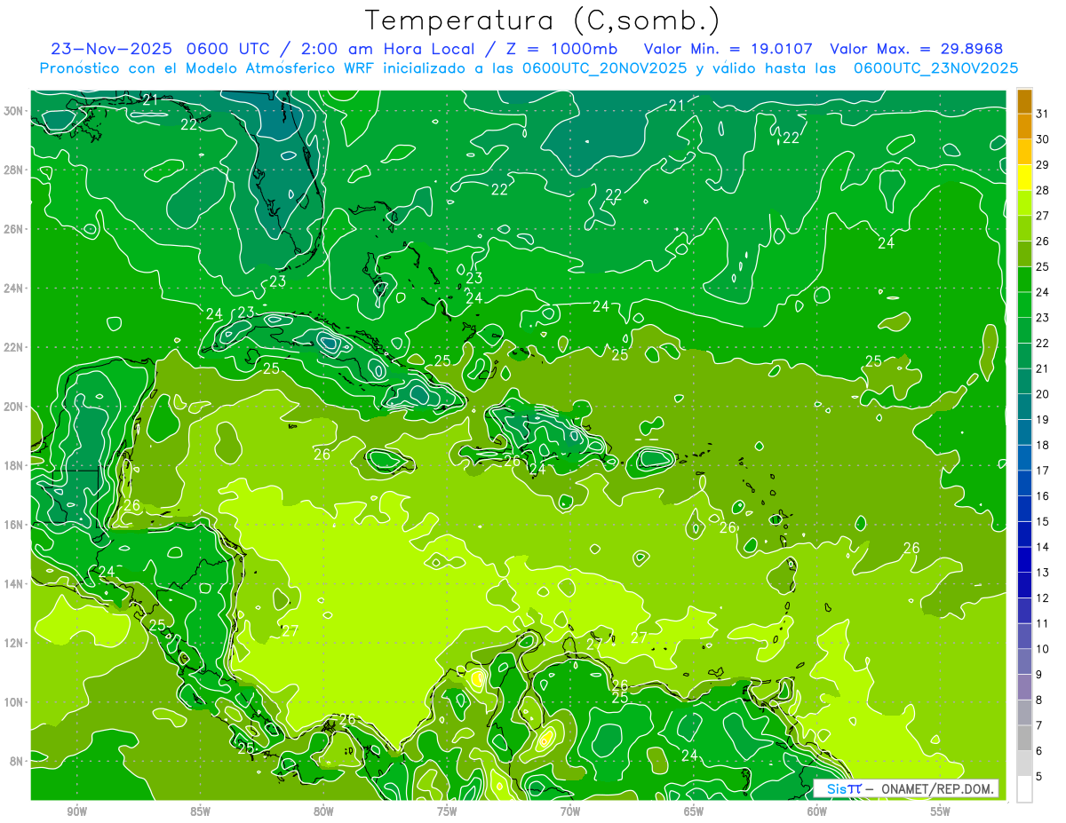Click the white swatch below colorbar 5
The height and width of the screenshot is (823, 1066).
tap(1024, 789)
